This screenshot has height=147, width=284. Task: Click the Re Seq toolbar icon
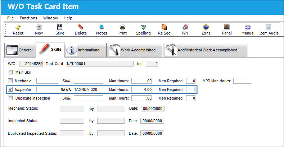[x=164, y=27]
